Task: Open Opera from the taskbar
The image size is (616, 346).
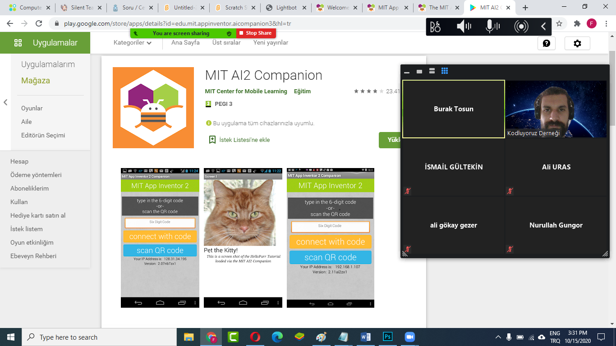Action: 255,337
